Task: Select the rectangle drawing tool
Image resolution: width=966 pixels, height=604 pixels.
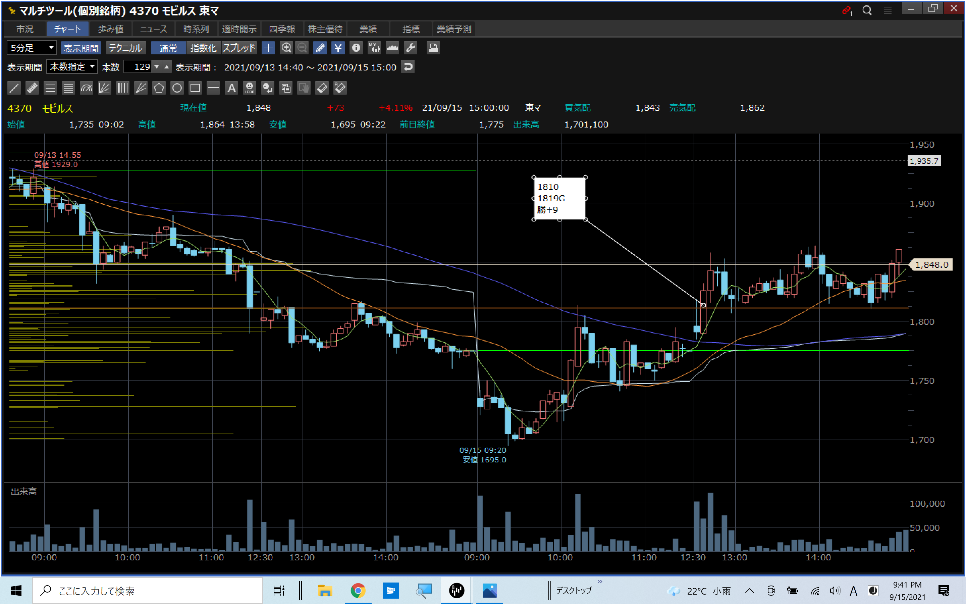Action: pos(195,88)
